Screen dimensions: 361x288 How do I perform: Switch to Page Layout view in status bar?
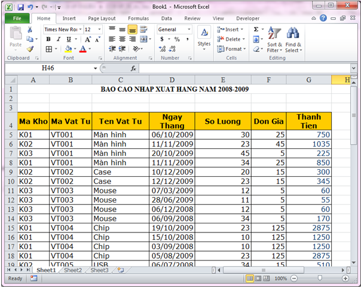[x=258, y=278]
